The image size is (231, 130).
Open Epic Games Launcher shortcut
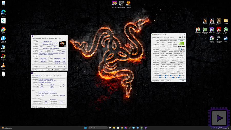click(219, 40)
